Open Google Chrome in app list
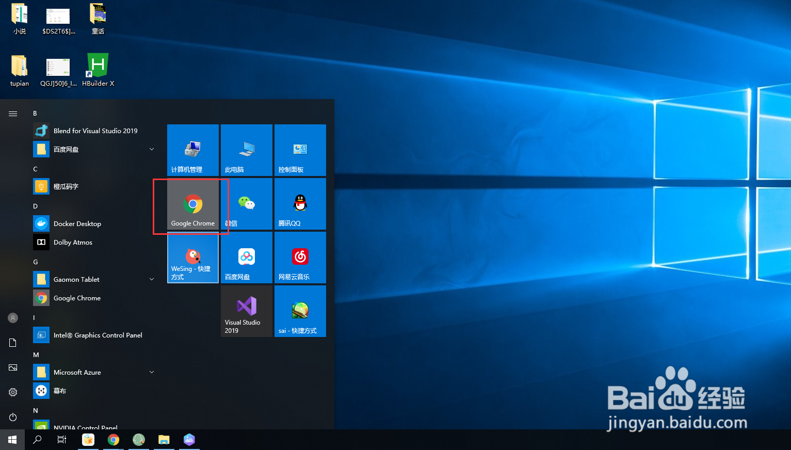 point(95,298)
